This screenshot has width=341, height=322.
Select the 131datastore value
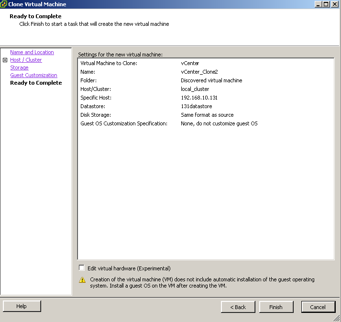click(197, 106)
